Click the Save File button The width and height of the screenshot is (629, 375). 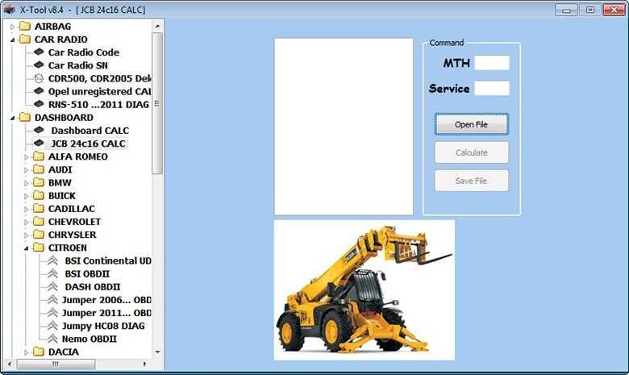click(472, 181)
